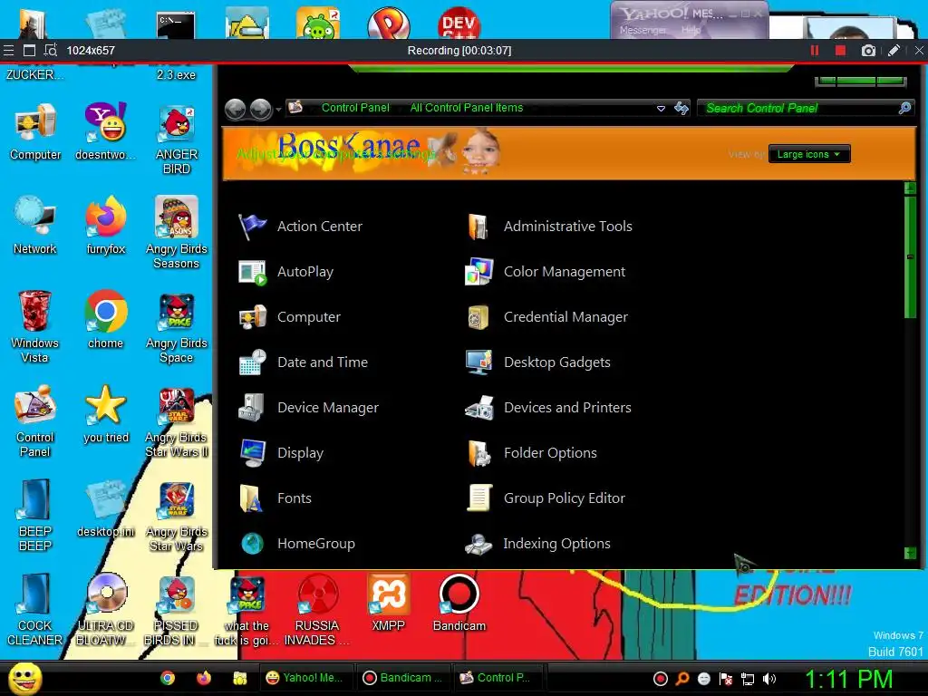Click the search magnifier icon

[x=904, y=109]
